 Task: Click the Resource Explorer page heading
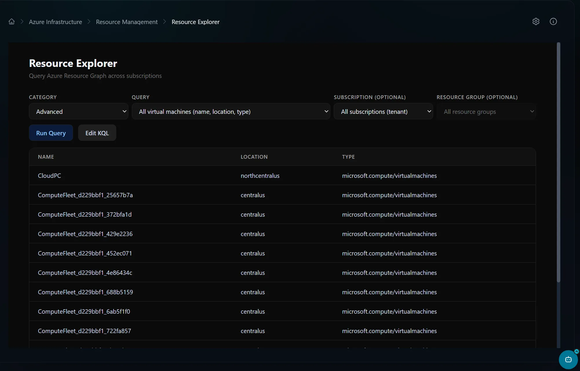tap(73, 63)
